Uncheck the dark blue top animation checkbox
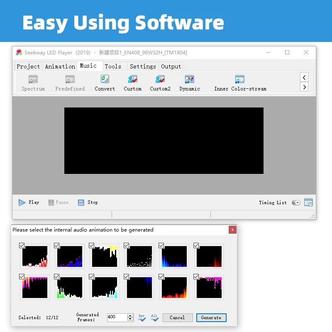The image size is (332, 332). coord(127,276)
